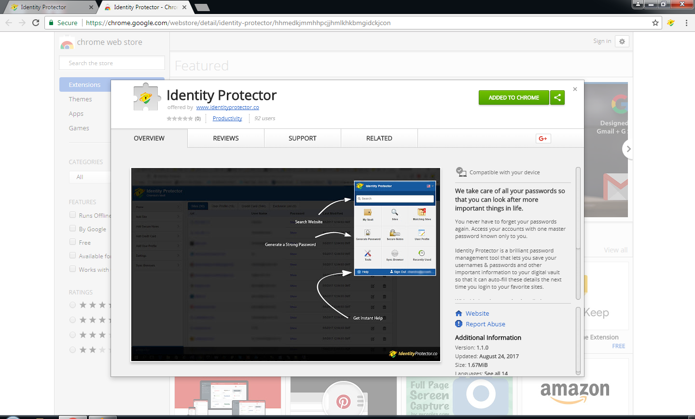Tick the Available for checkbox
Image resolution: width=695 pixels, height=419 pixels.
click(x=73, y=255)
